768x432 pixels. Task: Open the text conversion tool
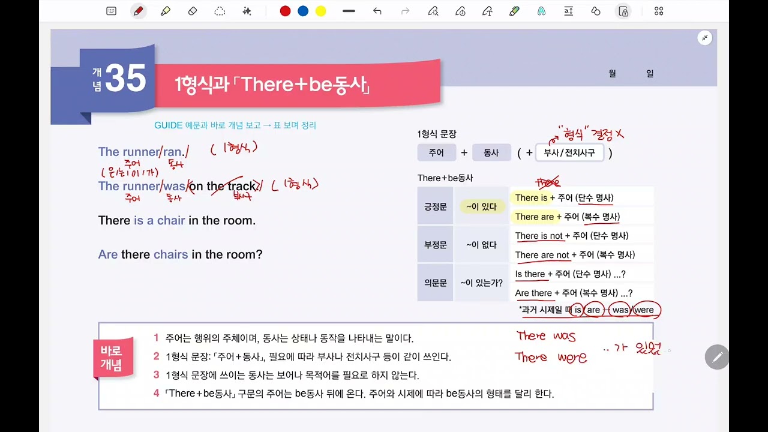[x=569, y=11]
